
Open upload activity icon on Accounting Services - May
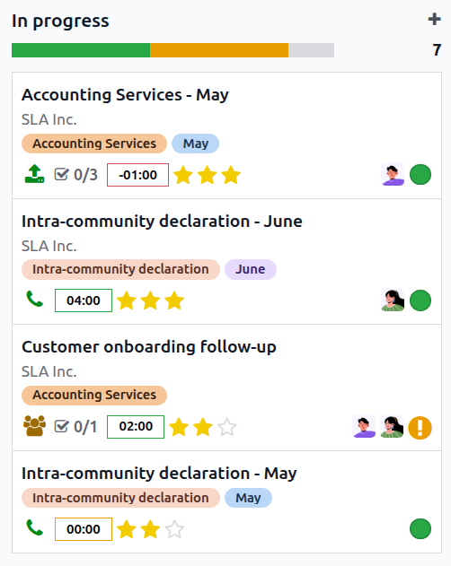tap(34, 174)
